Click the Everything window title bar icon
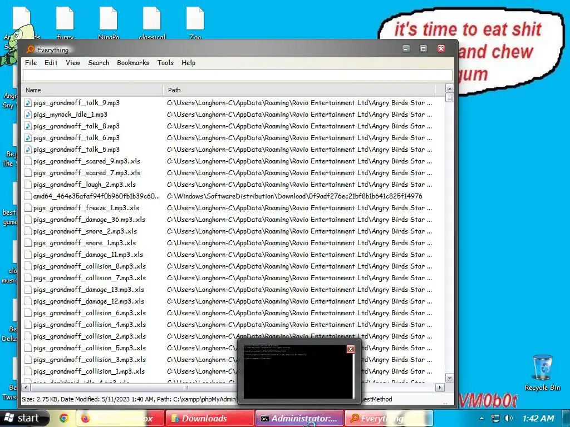Screen dimensions: 570x427 coord(30,49)
